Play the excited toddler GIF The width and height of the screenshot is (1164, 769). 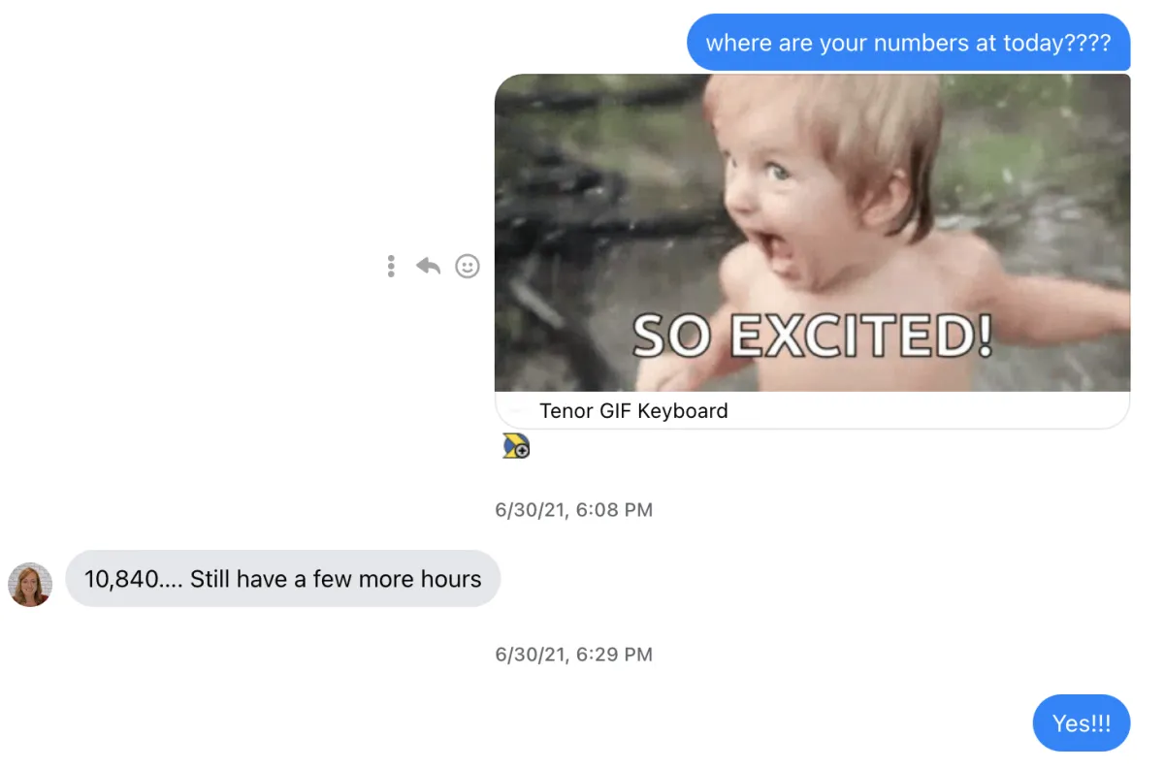pos(812,233)
